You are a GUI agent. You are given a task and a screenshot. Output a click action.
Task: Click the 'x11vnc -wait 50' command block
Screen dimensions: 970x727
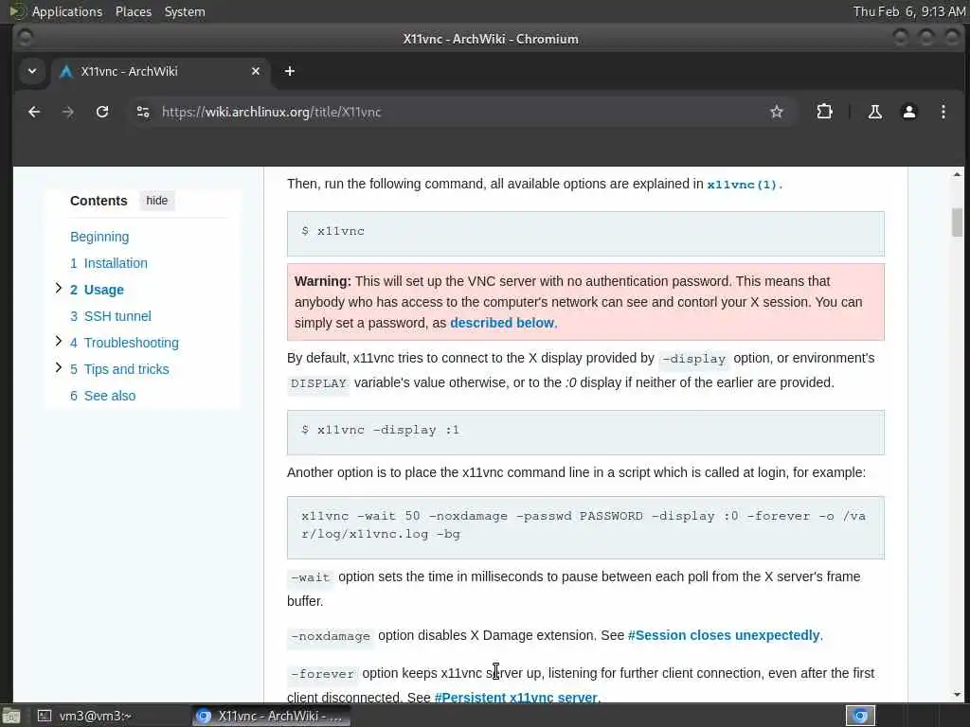585,527
